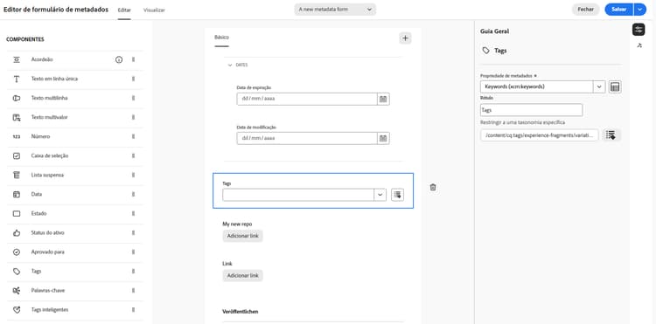The height and width of the screenshot is (324, 656).
Task: Click the rules icon below settings icon
Action: point(639,45)
